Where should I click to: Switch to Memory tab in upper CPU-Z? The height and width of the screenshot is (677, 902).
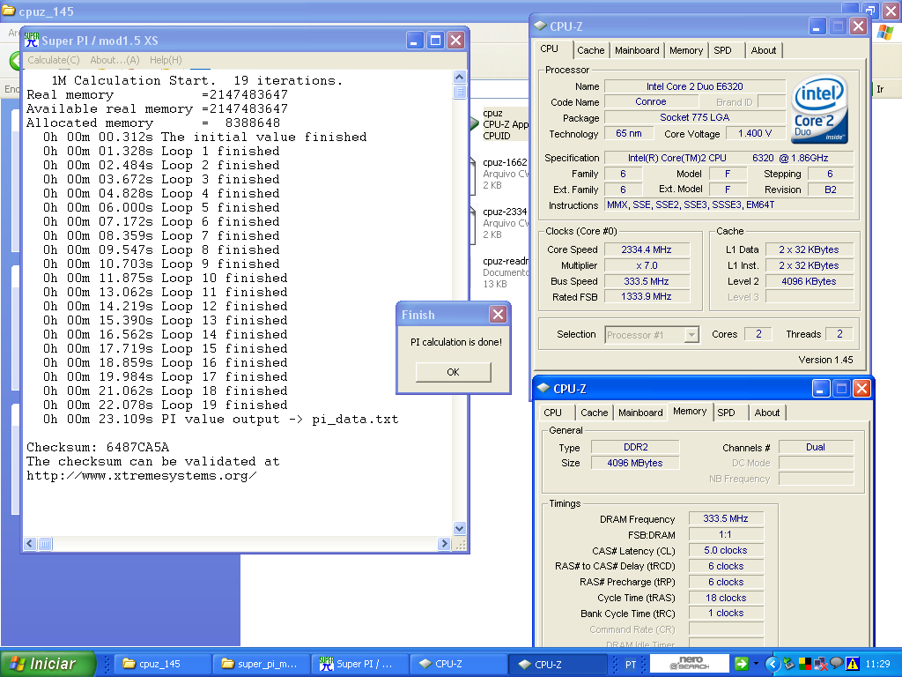point(685,50)
